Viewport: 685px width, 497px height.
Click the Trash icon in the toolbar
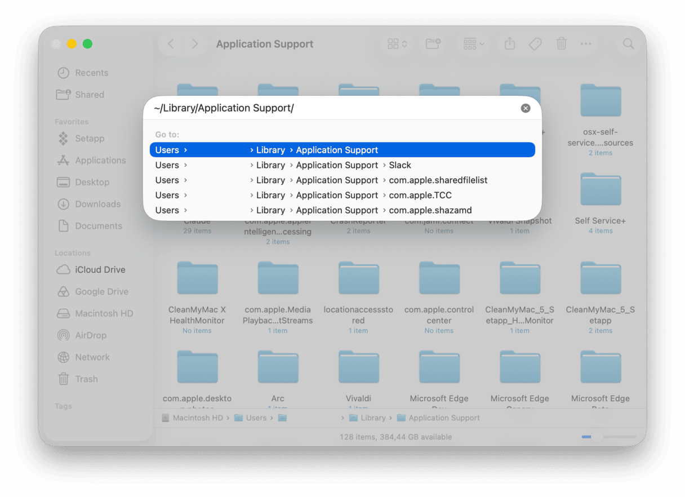click(x=562, y=44)
